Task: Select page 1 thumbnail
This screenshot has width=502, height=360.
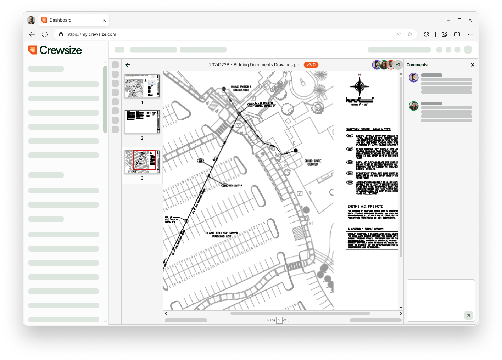Action: pos(142,86)
